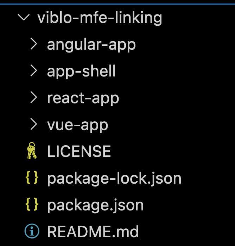Open the LICENSE file

[79, 152]
